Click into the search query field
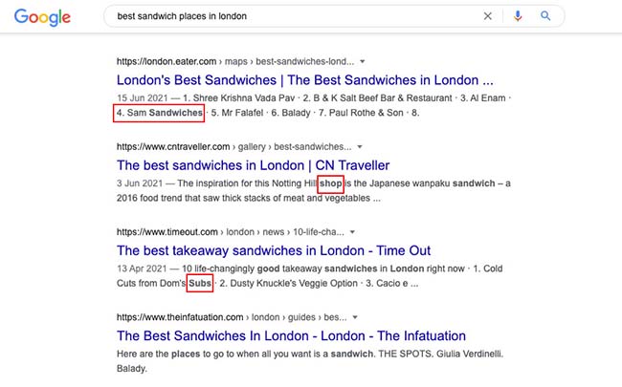The image size is (622, 387). [287, 16]
